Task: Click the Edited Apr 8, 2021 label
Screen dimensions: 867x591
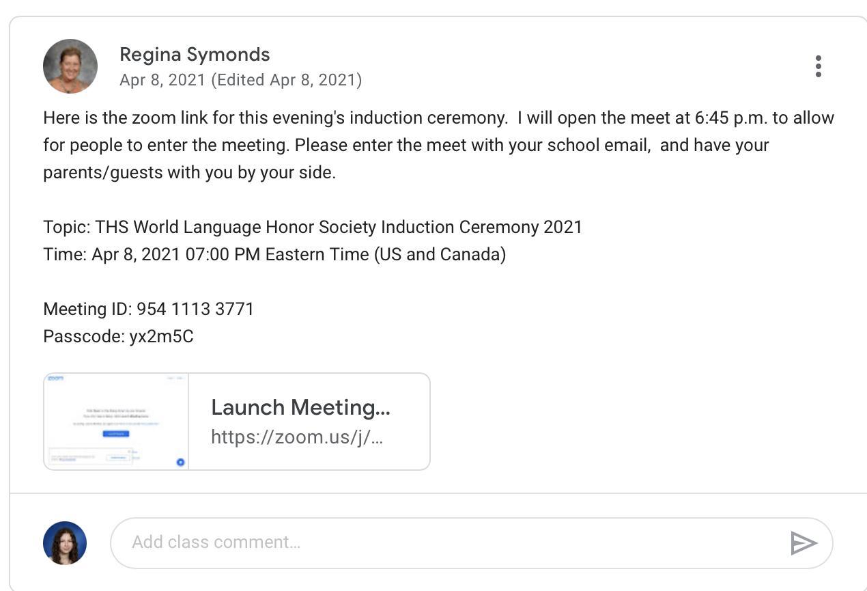Action: (x=287, y=80)
